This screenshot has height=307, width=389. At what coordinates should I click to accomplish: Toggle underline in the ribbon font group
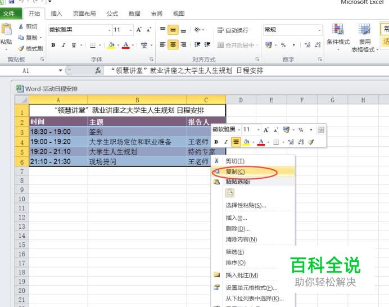(74, 45)
